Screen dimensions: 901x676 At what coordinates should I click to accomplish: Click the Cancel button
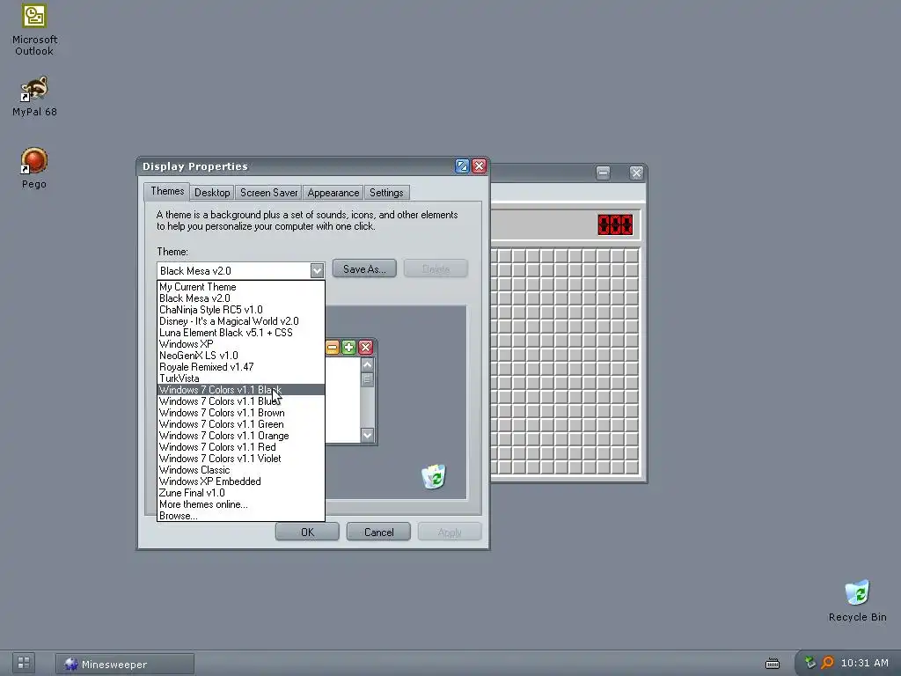point(378,532)
